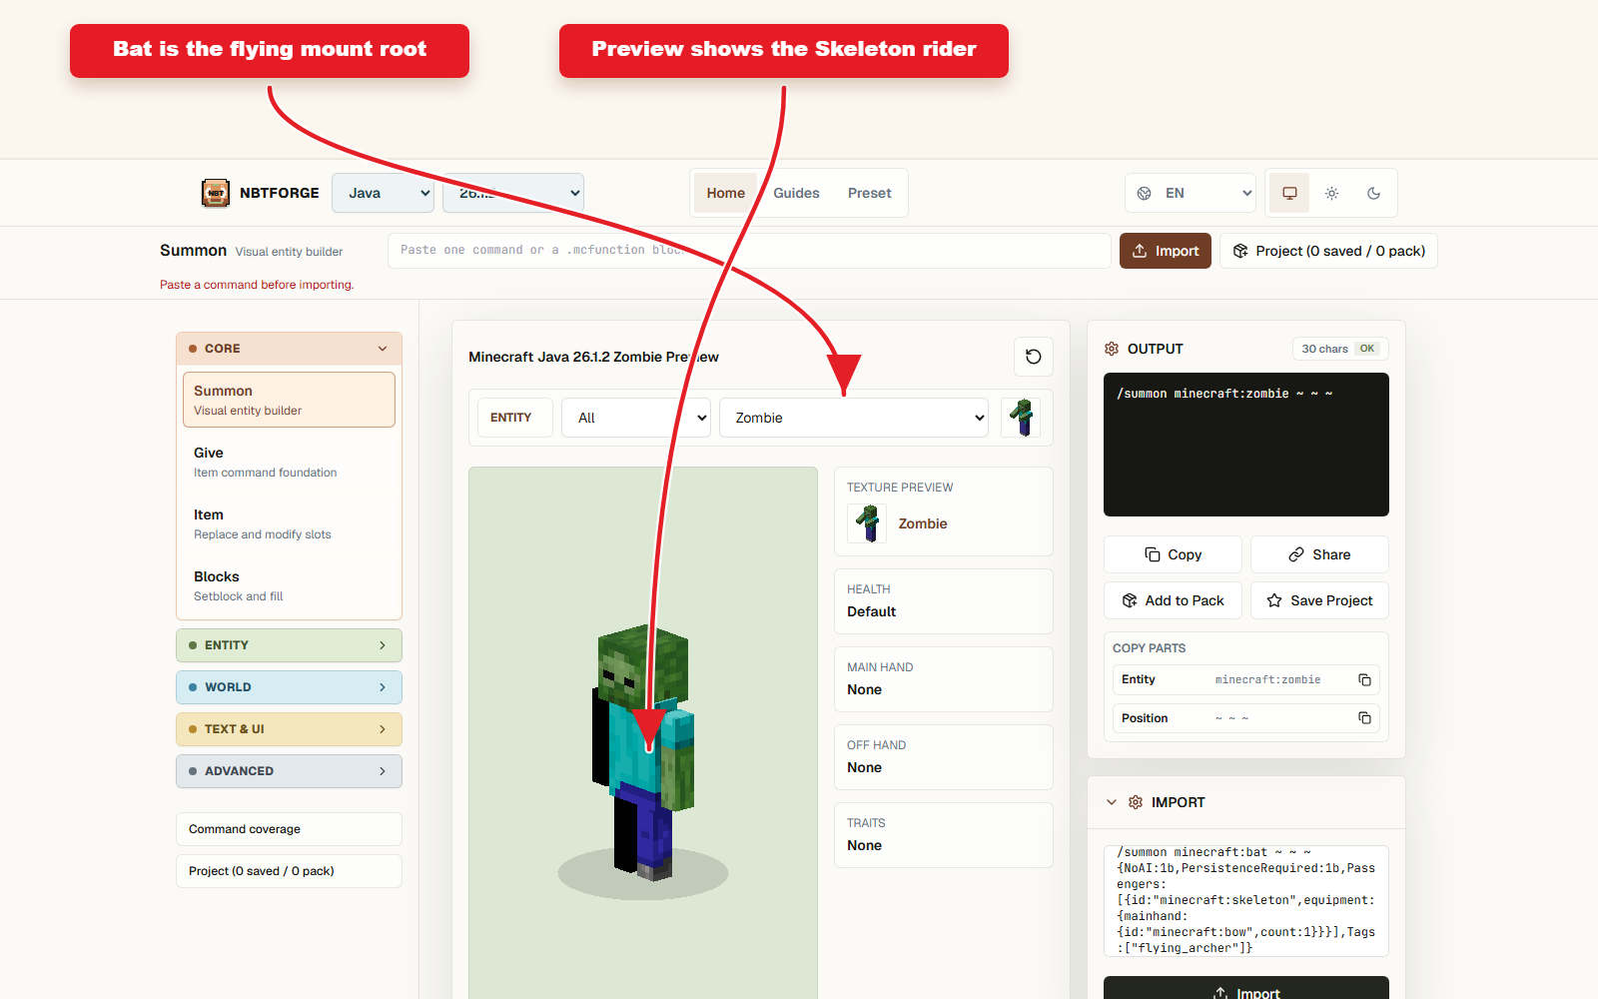Image resolution: width=1598 pixels, height=999 pixels.
Task: Open Command coverage link
Action: [289, 829]
